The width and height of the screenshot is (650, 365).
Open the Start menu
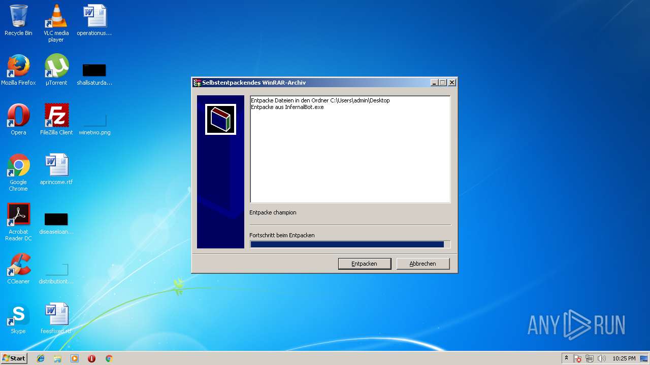pos(14,358)
